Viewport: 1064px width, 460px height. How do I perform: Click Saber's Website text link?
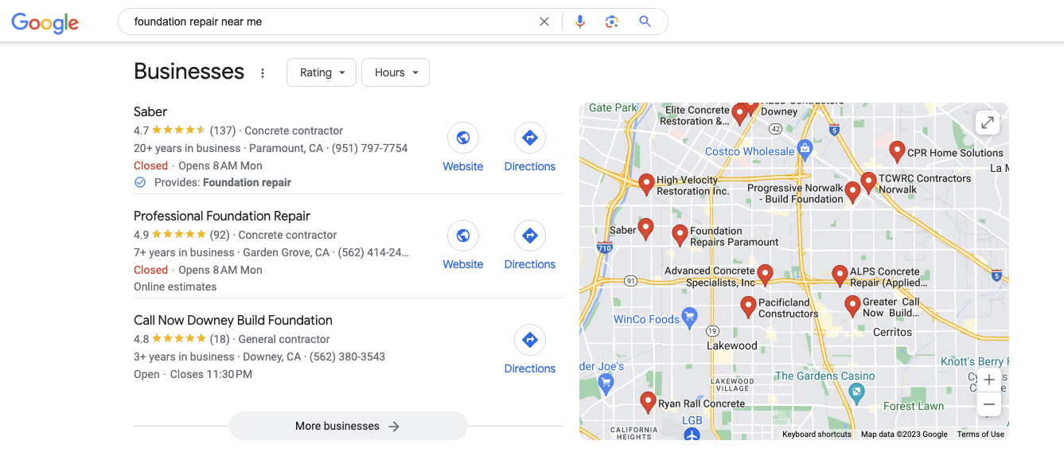[463, 166]
